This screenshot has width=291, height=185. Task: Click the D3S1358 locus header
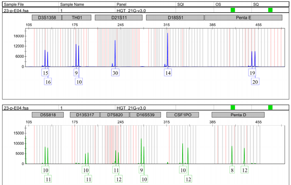pos(46,18)
